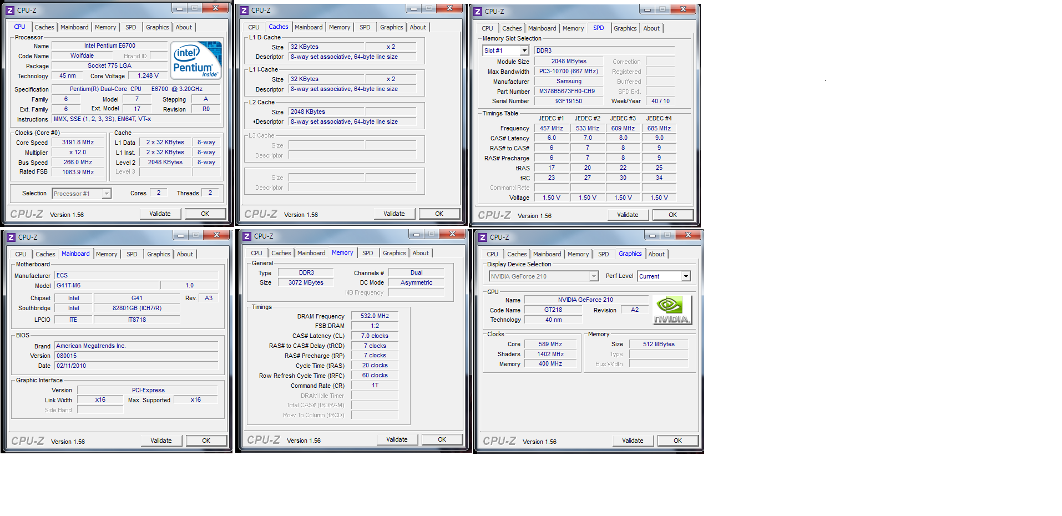Open the Perf Level Current dropdown
Image resolution: width=1062 pixels, height=516 pixels.
pyautogui.click(x=686, y=276)
